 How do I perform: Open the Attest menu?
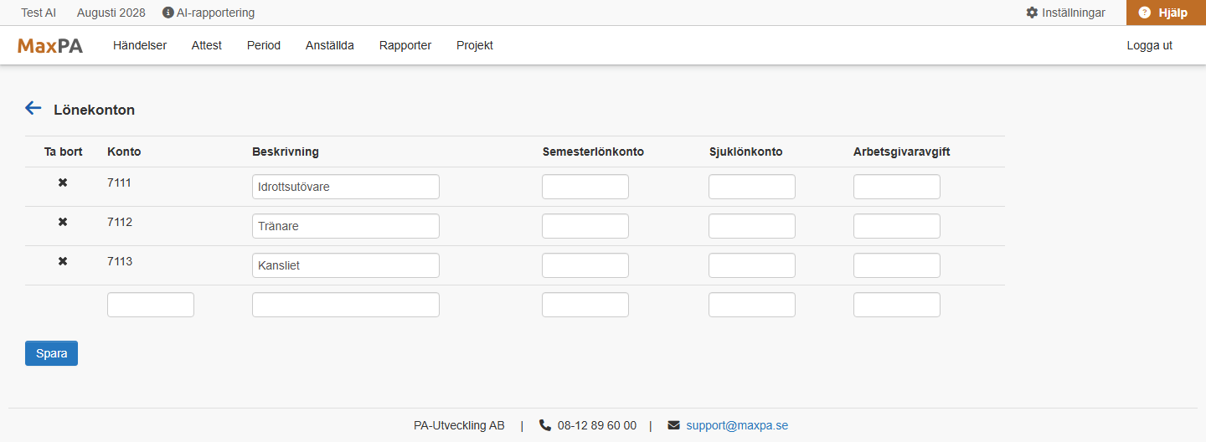[x=207, y=45]
